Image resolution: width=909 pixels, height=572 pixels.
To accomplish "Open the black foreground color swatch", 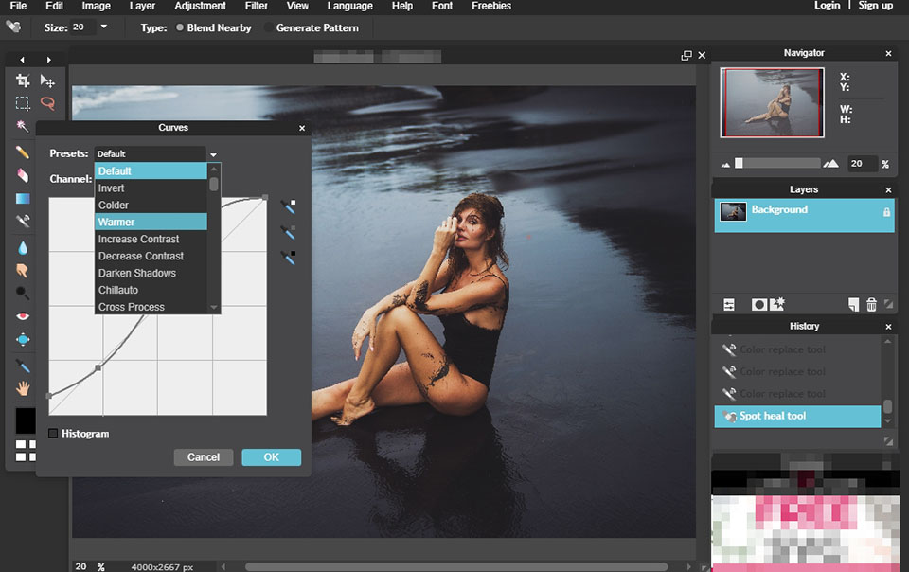I will (x=26, y=420).
